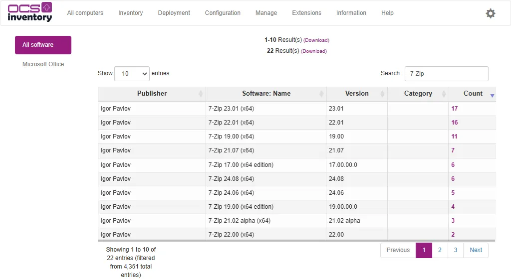Image resolution: width=511 pixels, height=279 pixels.
Task: Open the Information menu
Action: coord(351,13)
